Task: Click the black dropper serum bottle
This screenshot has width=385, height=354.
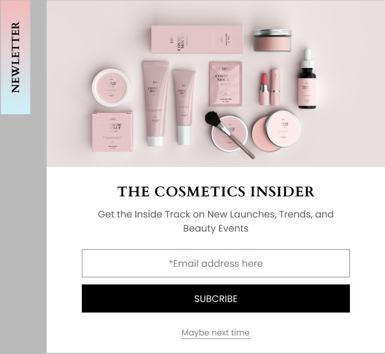Action: tap(307, 80)
